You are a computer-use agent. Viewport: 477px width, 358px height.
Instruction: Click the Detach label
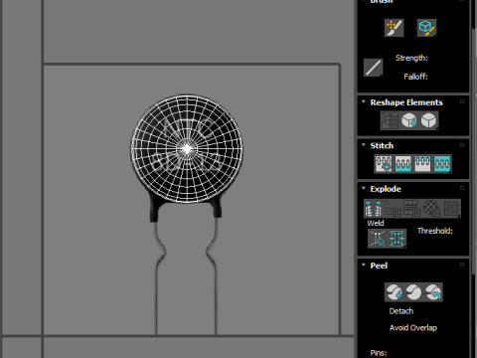point(401,311)
